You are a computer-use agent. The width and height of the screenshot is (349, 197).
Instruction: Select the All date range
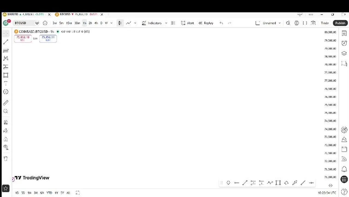(68, 193)
